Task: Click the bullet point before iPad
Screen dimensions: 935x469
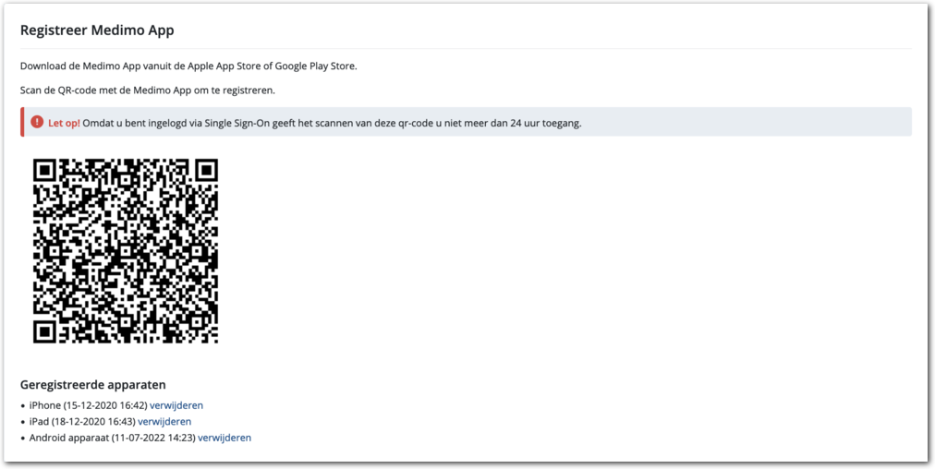Action: coord(23,423)
